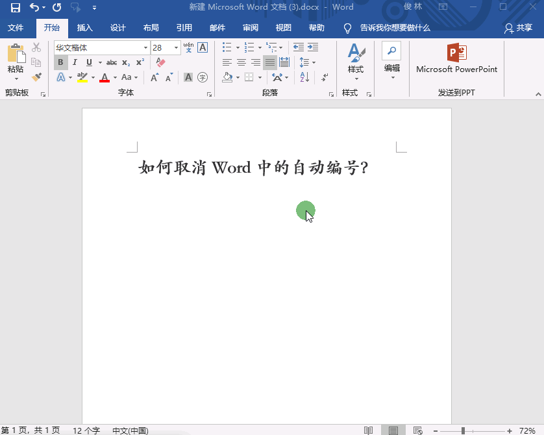Save the document with the floppy disk icon
Image resolution: width=544 pixels, height=435 pixels.
coord(15,7)
